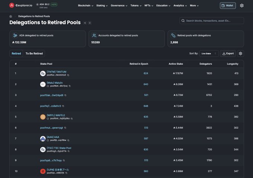The width and height of the screenshot is (253, 178).
Task: Copy the JPN pool ID
Action: point(66,173)
